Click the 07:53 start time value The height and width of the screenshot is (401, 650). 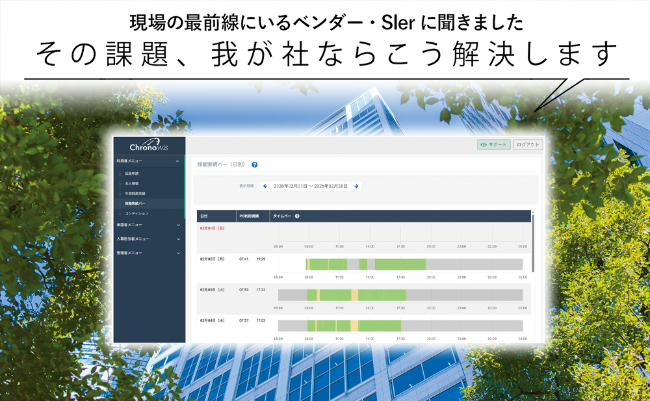244,290
